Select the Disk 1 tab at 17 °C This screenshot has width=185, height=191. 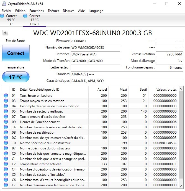[34, 20]
